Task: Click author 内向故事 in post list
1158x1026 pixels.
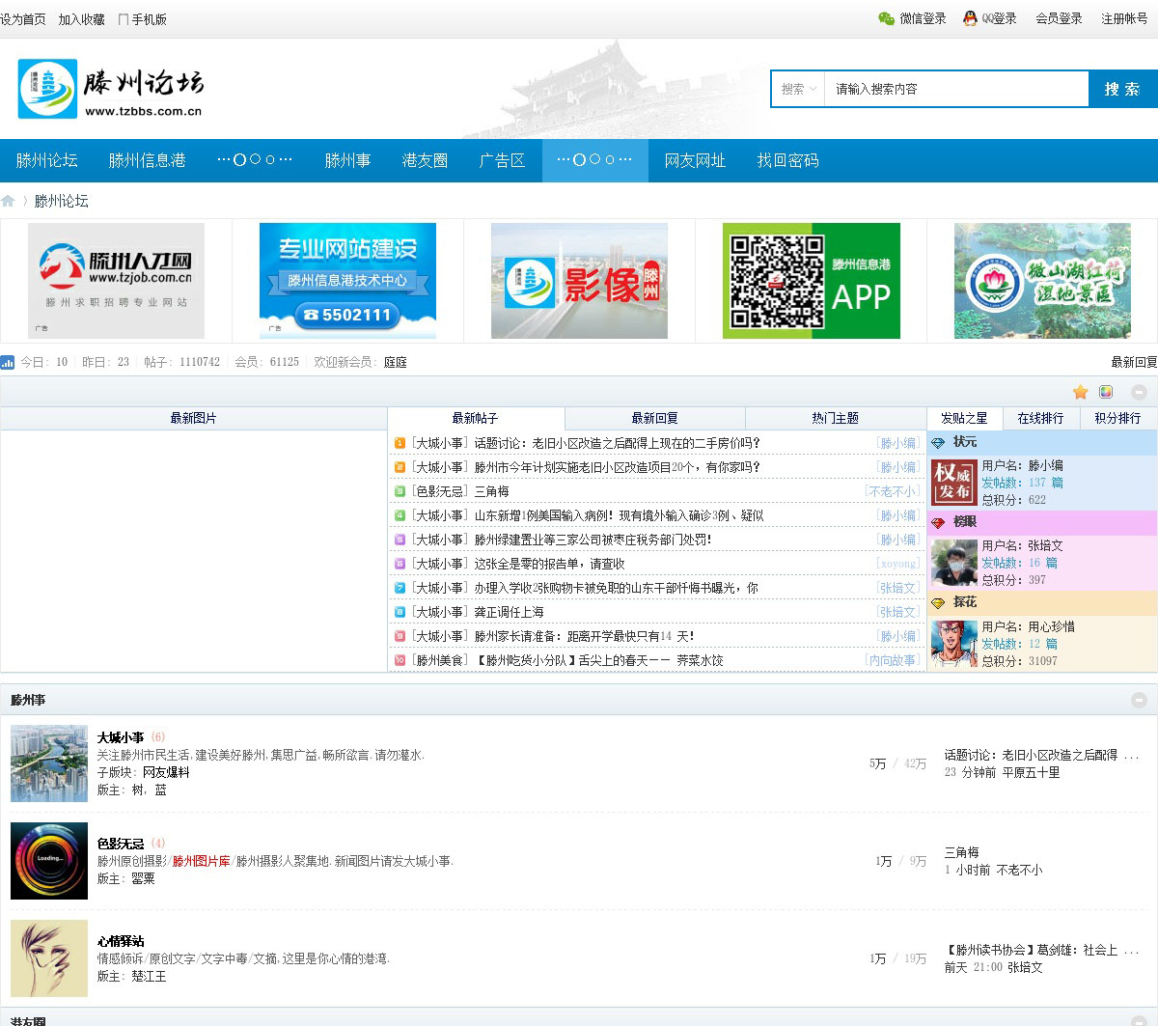Action: 893,660
